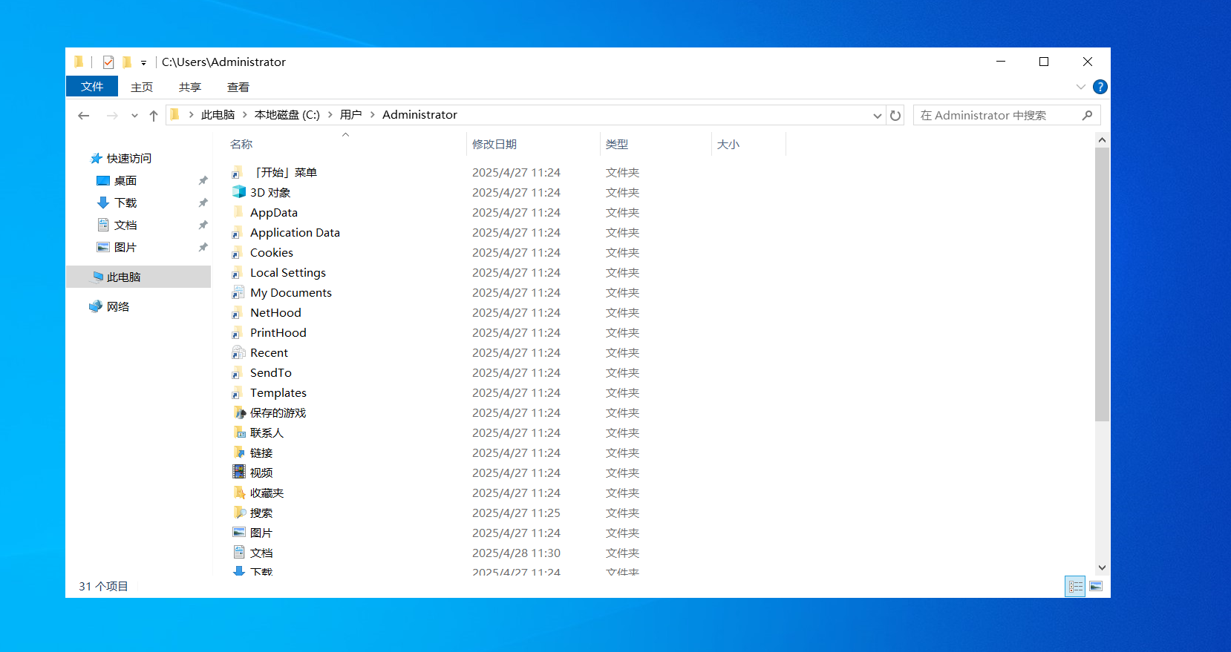1231x652 pixels.
Task: Switch to details view layout
Action: click(1075, 587)
